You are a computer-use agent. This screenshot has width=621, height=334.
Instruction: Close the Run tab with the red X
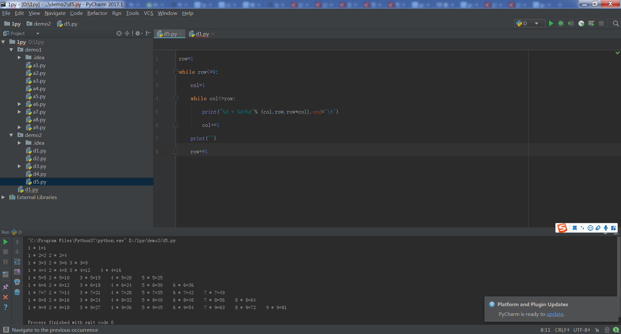coord(5,297)
